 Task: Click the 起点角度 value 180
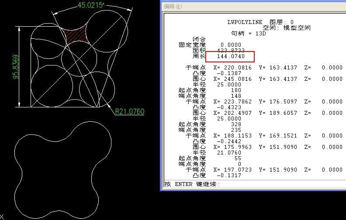[x=236, y=90]
